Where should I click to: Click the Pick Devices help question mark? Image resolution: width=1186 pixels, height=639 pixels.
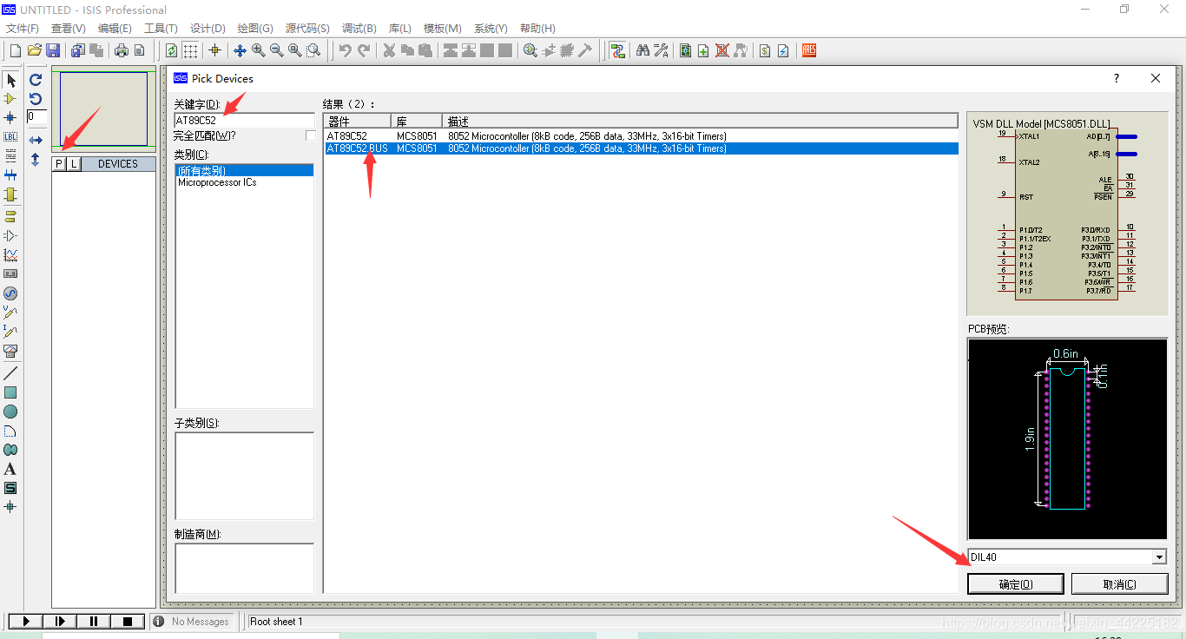(x=1117, y=78)
